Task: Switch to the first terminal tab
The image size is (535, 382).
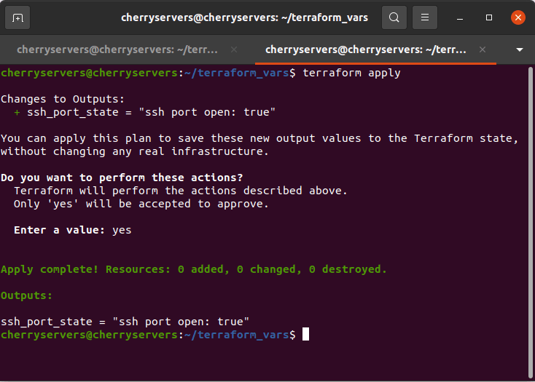Action: (x=117, y=49)
